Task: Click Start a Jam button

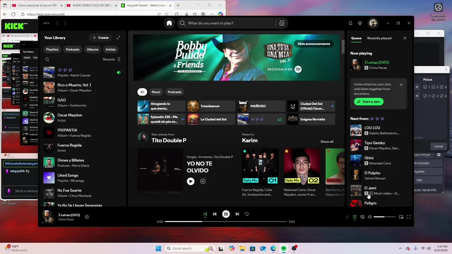Action: (x=369, y=102)
